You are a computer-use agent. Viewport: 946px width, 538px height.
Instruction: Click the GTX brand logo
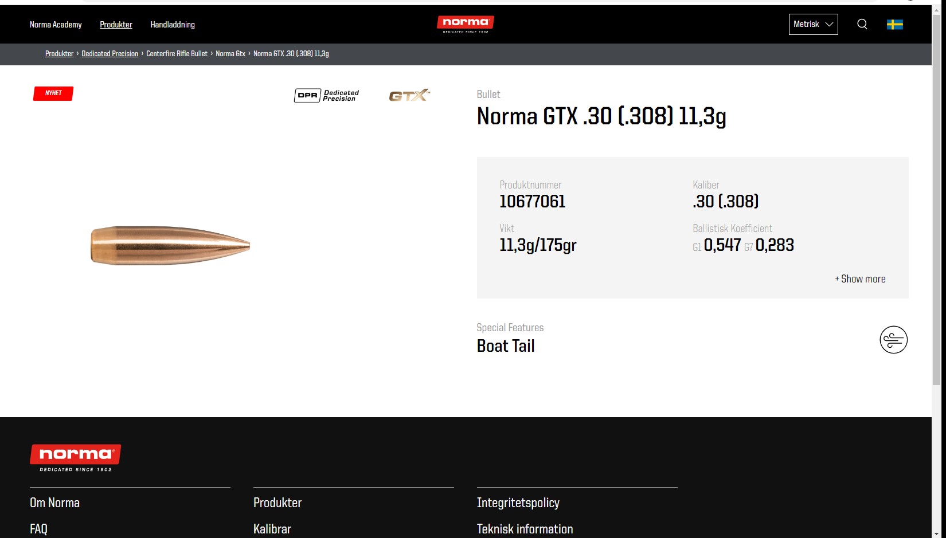tap(409, 95)
